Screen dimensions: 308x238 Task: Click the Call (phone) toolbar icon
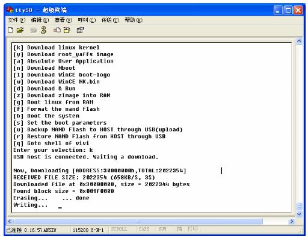[x=33, y=30]
